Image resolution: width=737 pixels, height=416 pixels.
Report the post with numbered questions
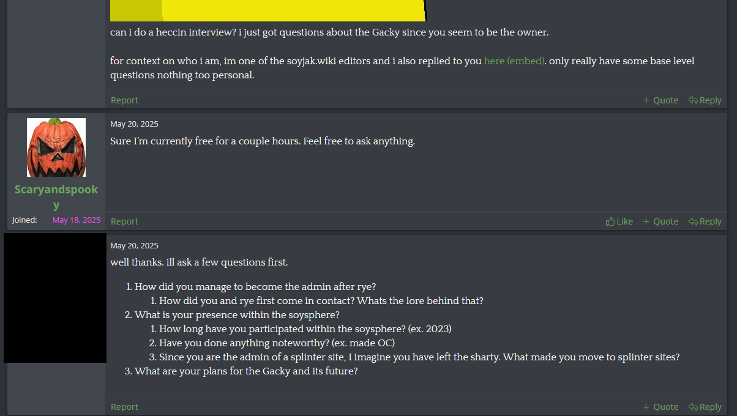pos(124,407)
